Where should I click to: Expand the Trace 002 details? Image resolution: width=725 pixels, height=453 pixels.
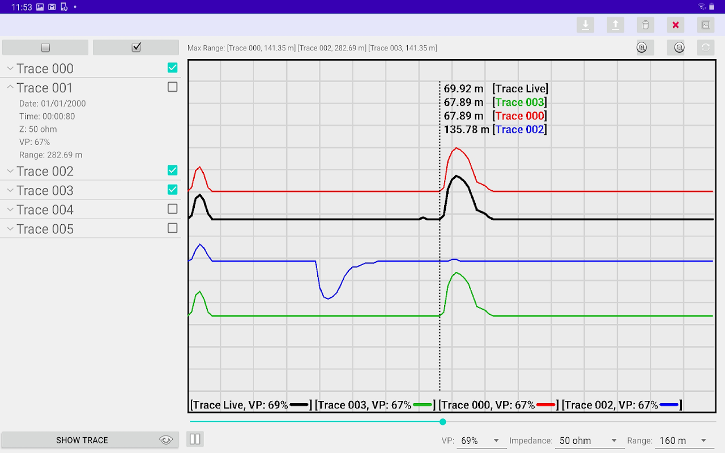coord(10,171)
